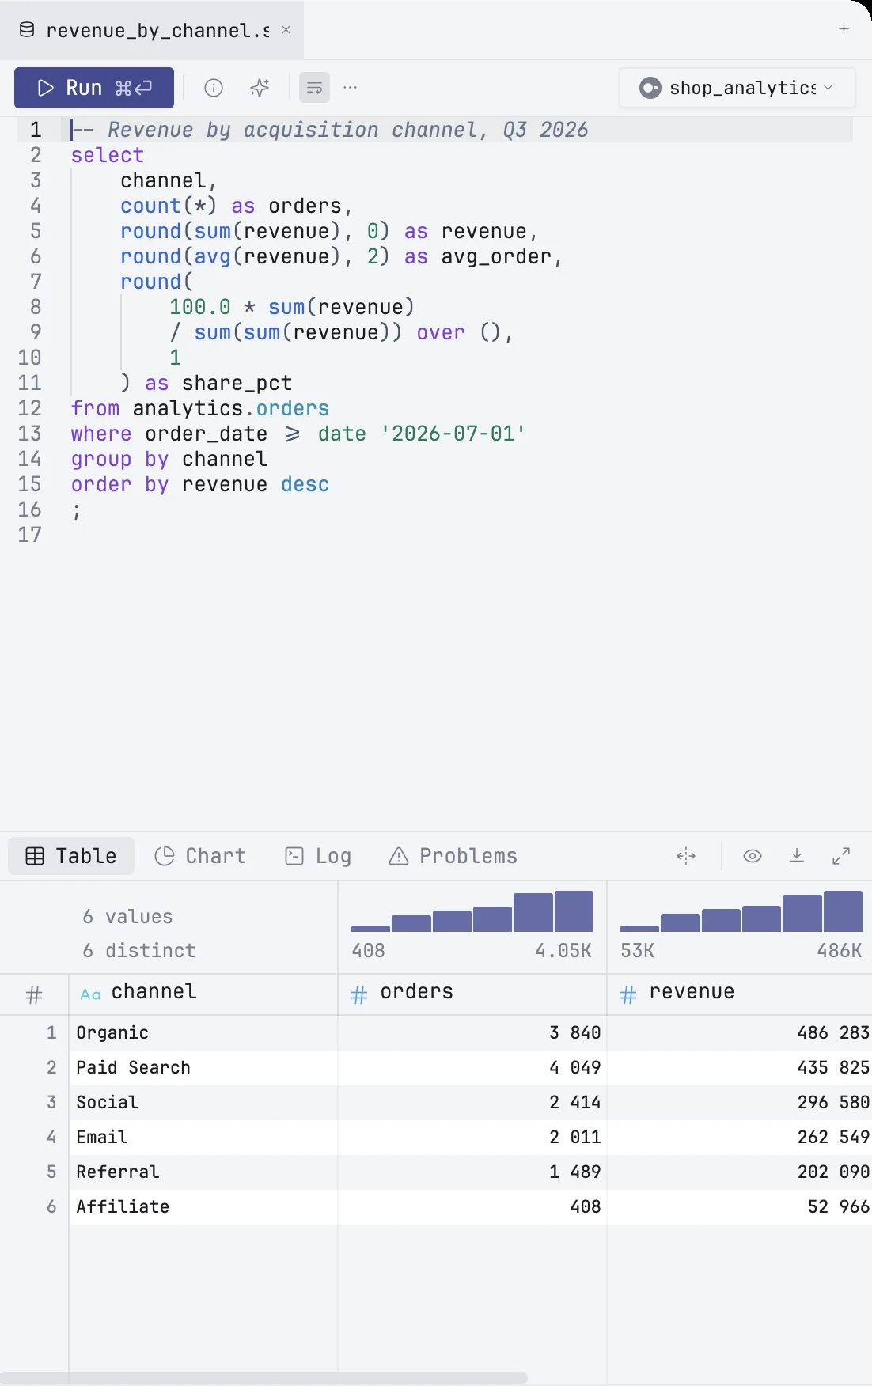
Task: Toggle word wrap in the editor
Action: (314, 88)
